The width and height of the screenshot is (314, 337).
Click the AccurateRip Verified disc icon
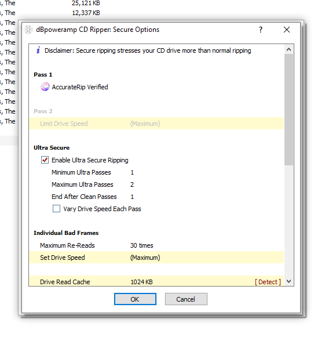(x=45, y=87)
